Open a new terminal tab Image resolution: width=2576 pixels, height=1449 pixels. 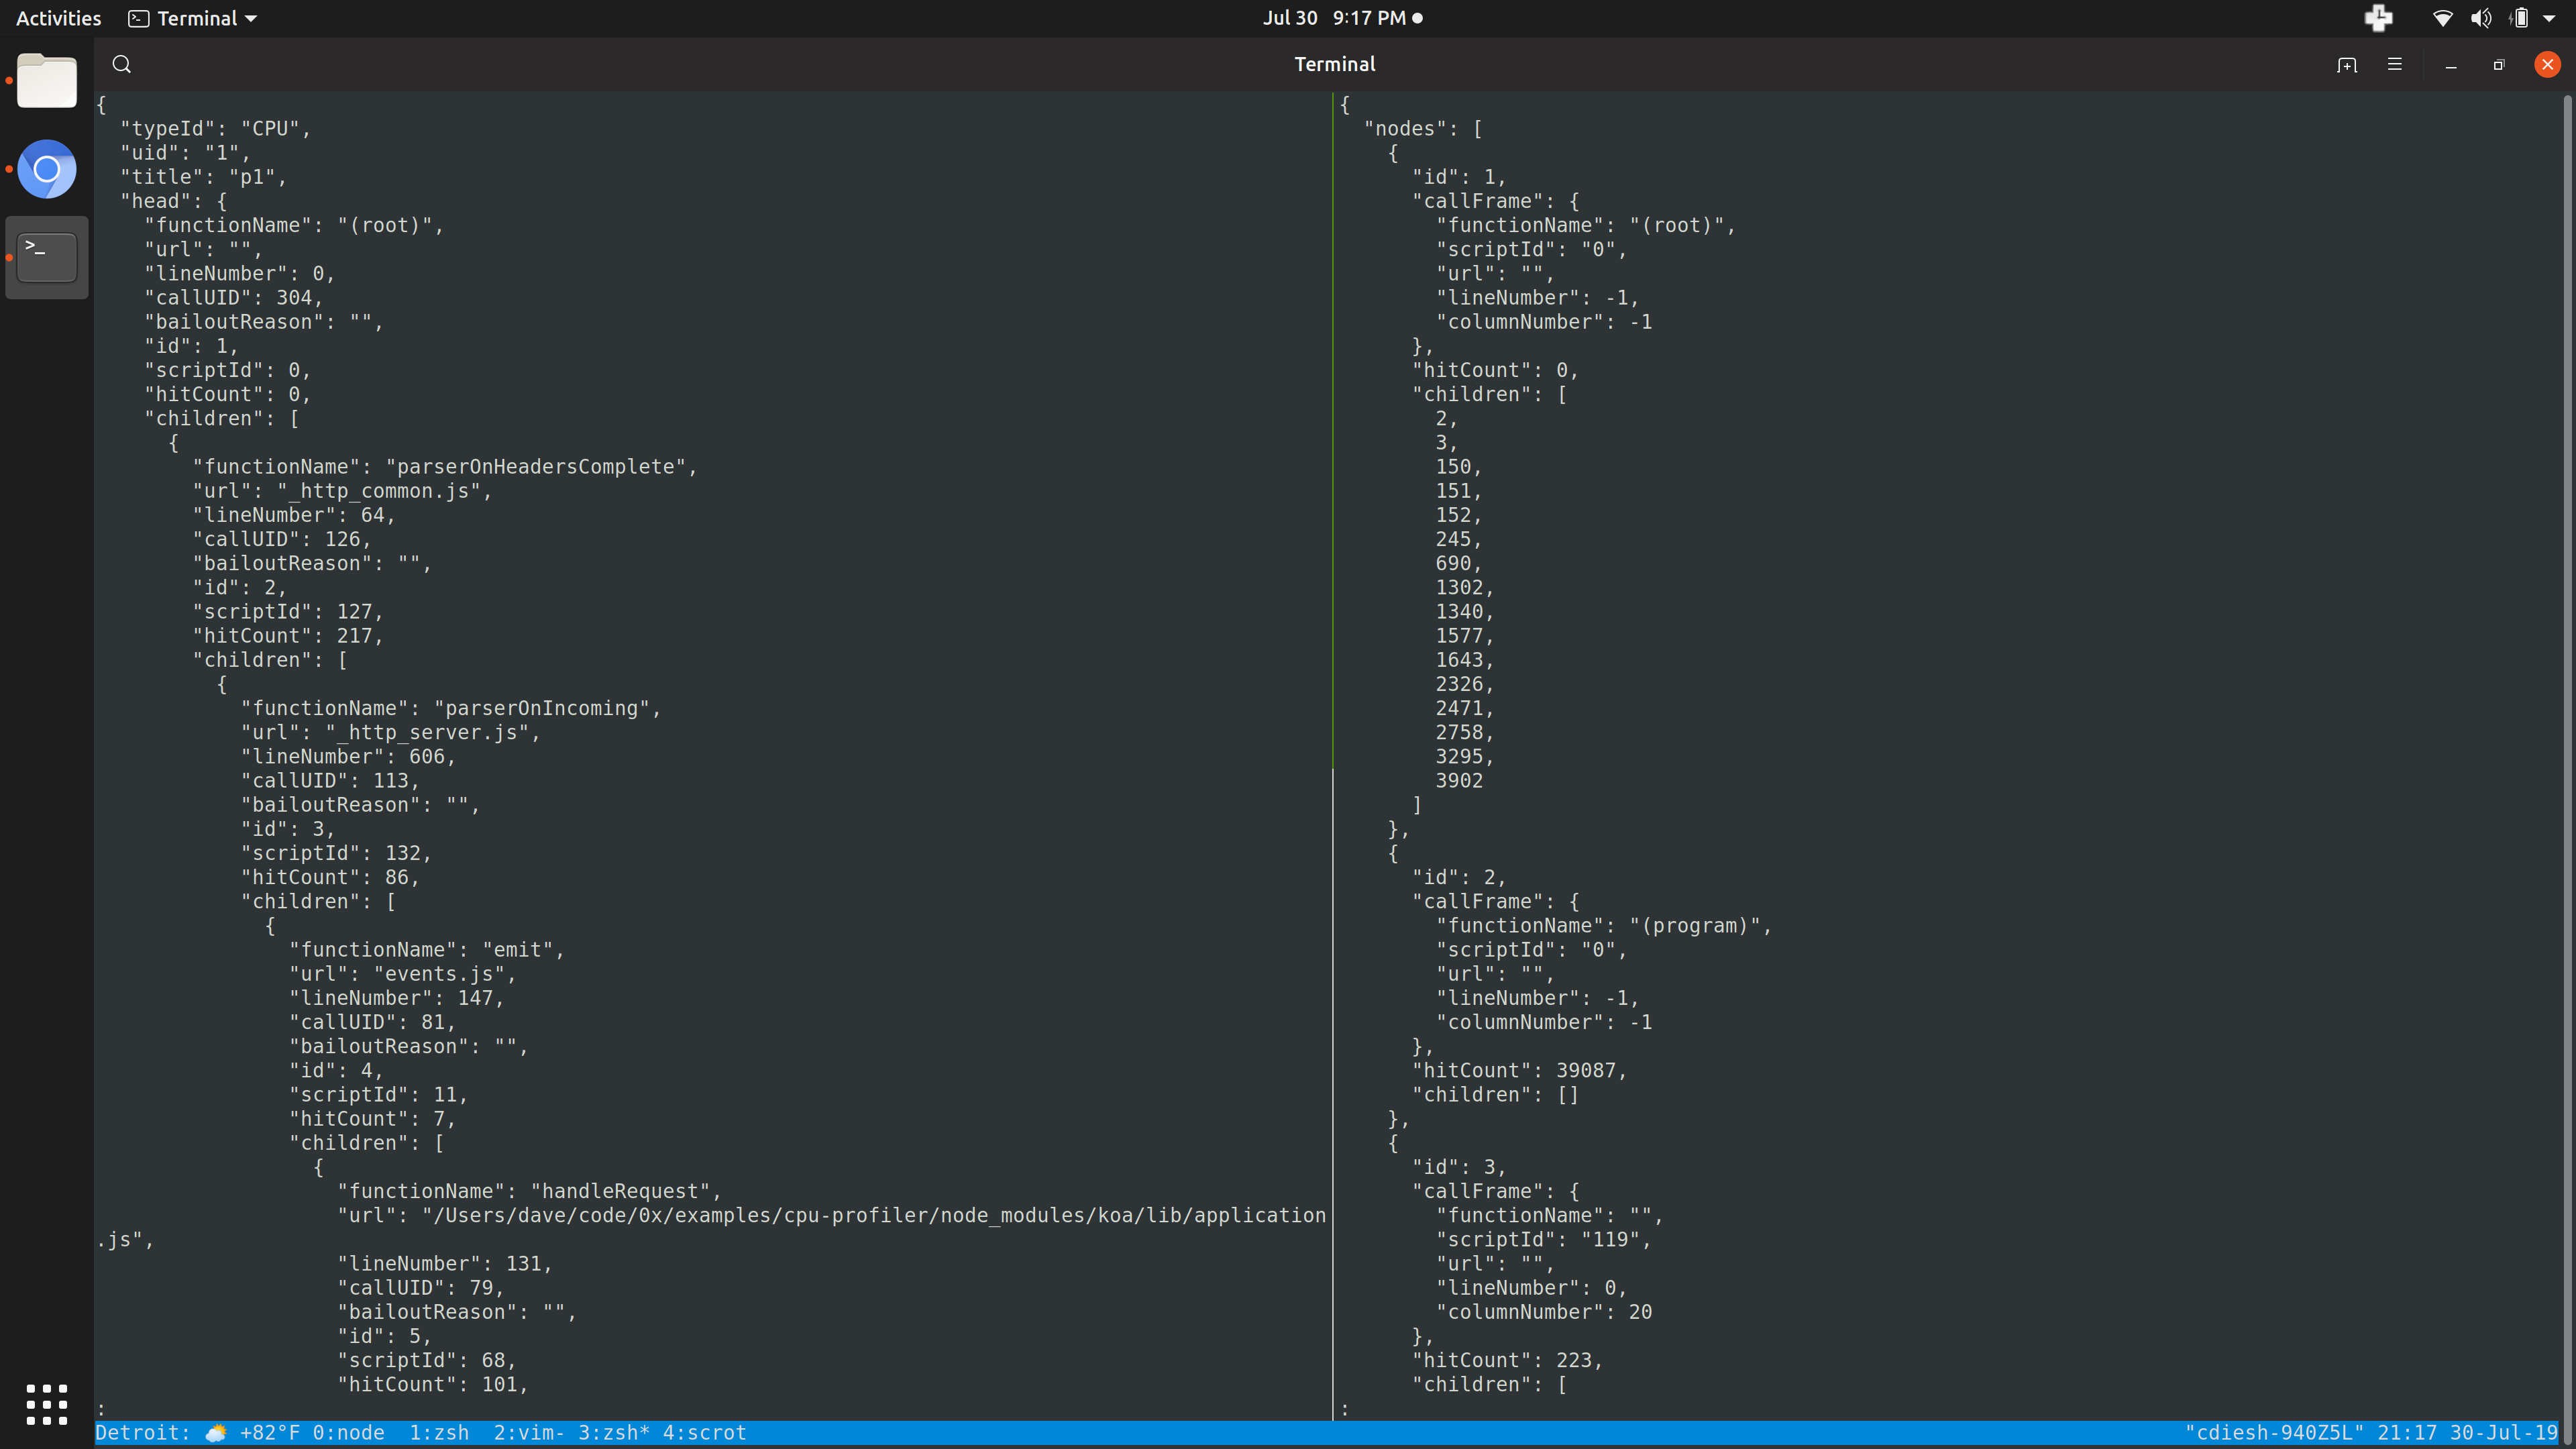(x=2347, y=64)
